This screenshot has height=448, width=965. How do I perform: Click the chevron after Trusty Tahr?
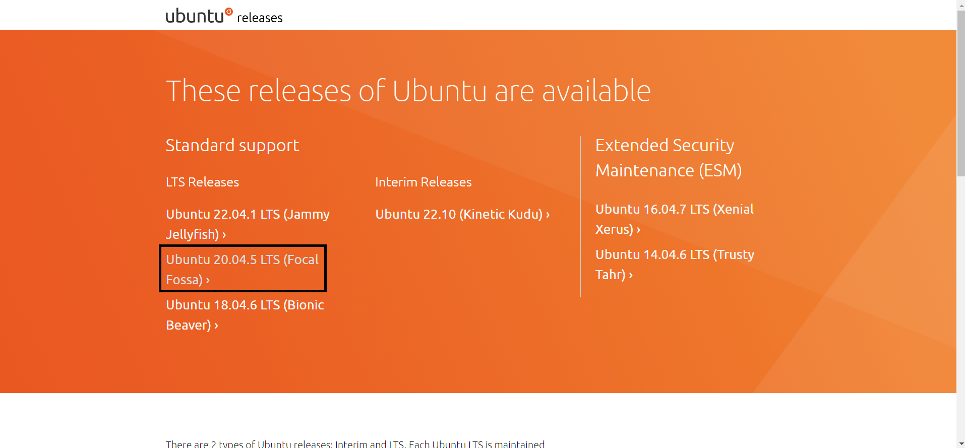(x=631, y=275)
